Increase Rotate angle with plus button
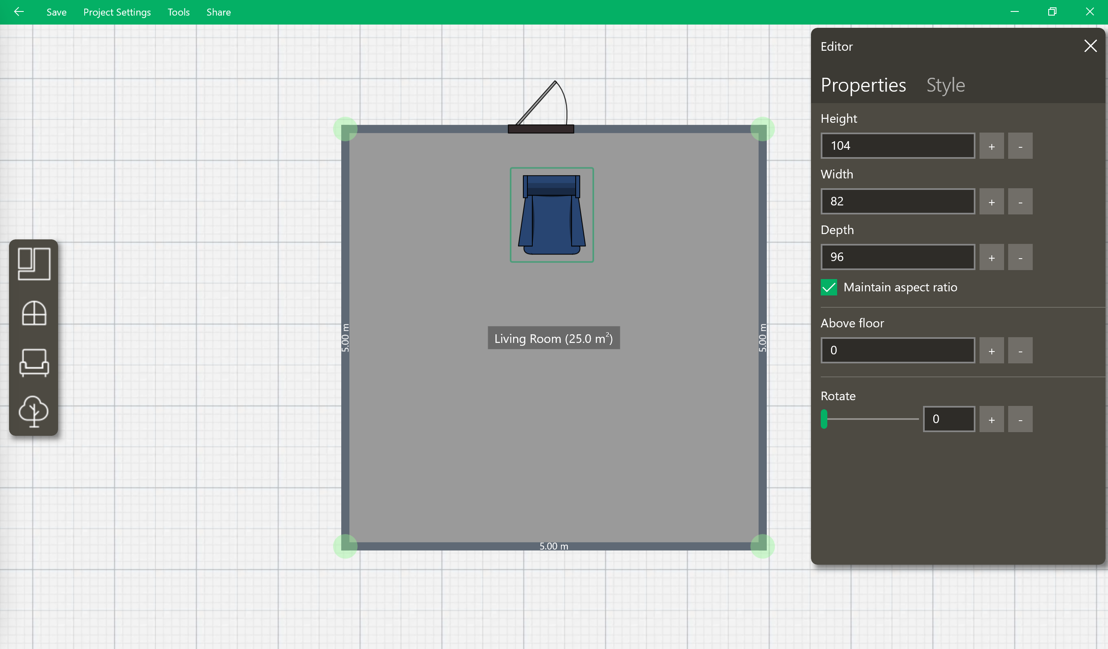Screen dimensions: 1108x649 point(991,419)
